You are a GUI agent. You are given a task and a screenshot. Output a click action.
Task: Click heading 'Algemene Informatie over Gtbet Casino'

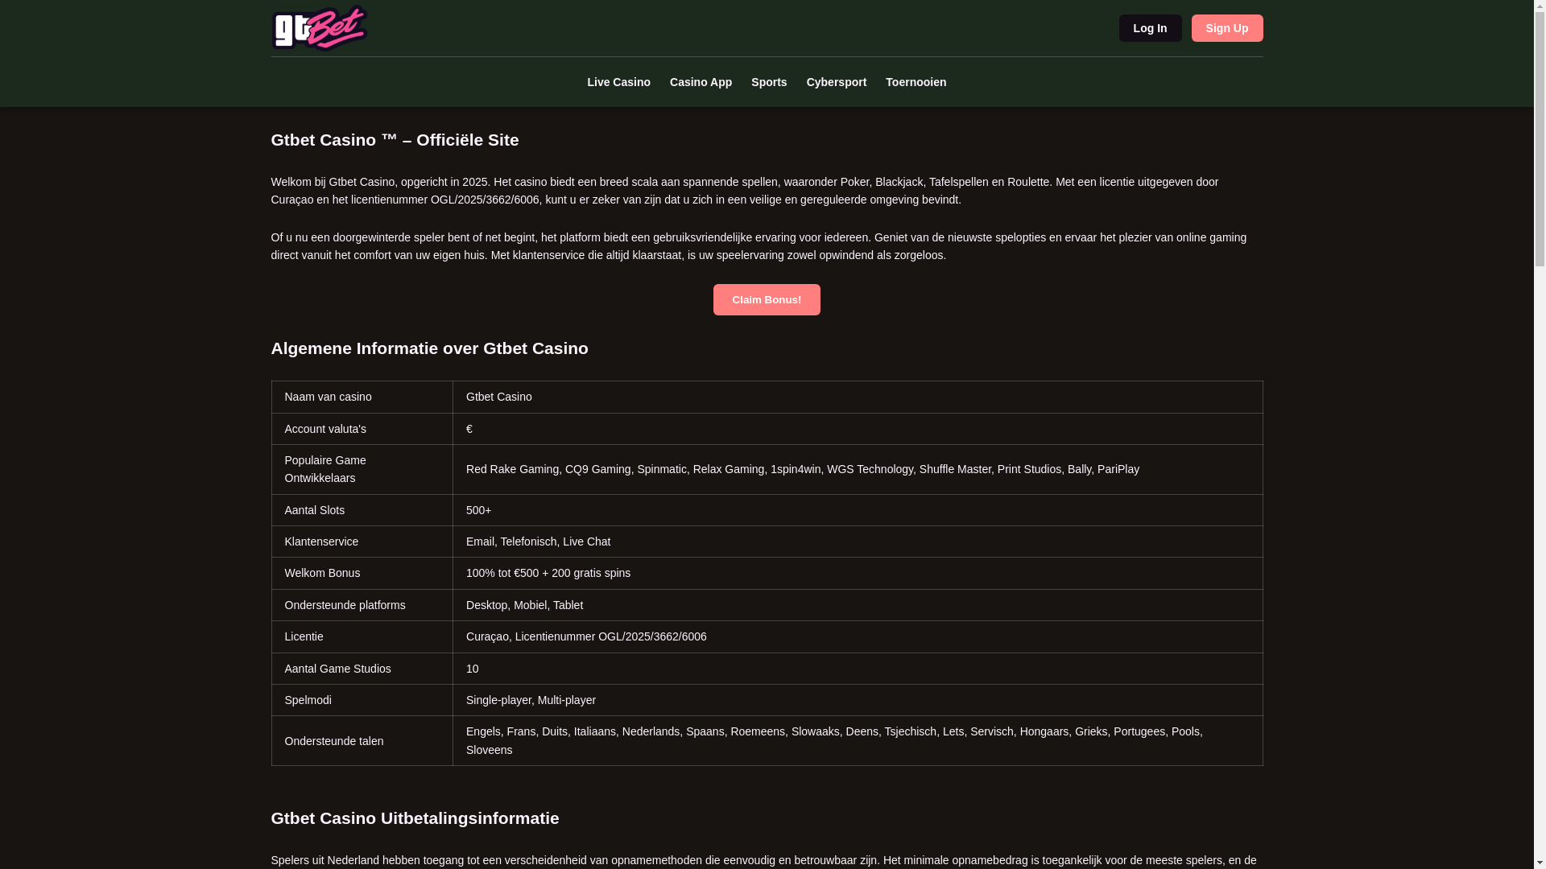pyautogui.click(x=429, y=348)
